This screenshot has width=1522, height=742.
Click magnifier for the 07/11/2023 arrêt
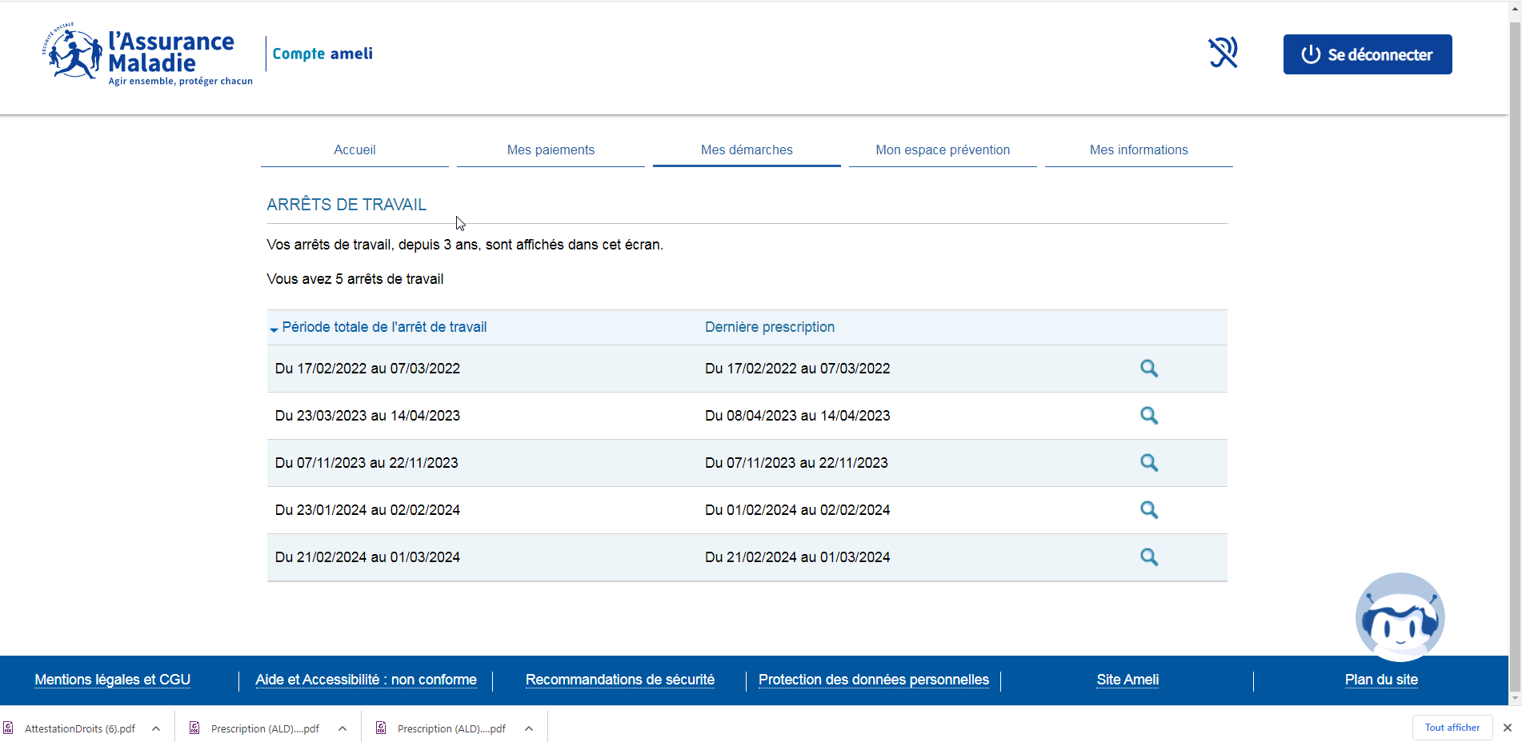tap(1148, 463)
